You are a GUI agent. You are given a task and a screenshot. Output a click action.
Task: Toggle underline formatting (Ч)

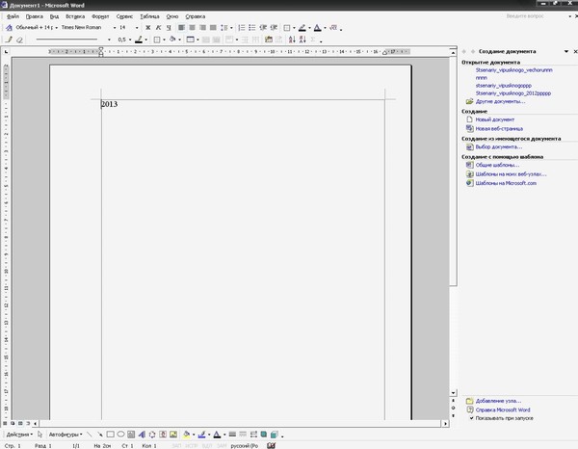[169, 28]
